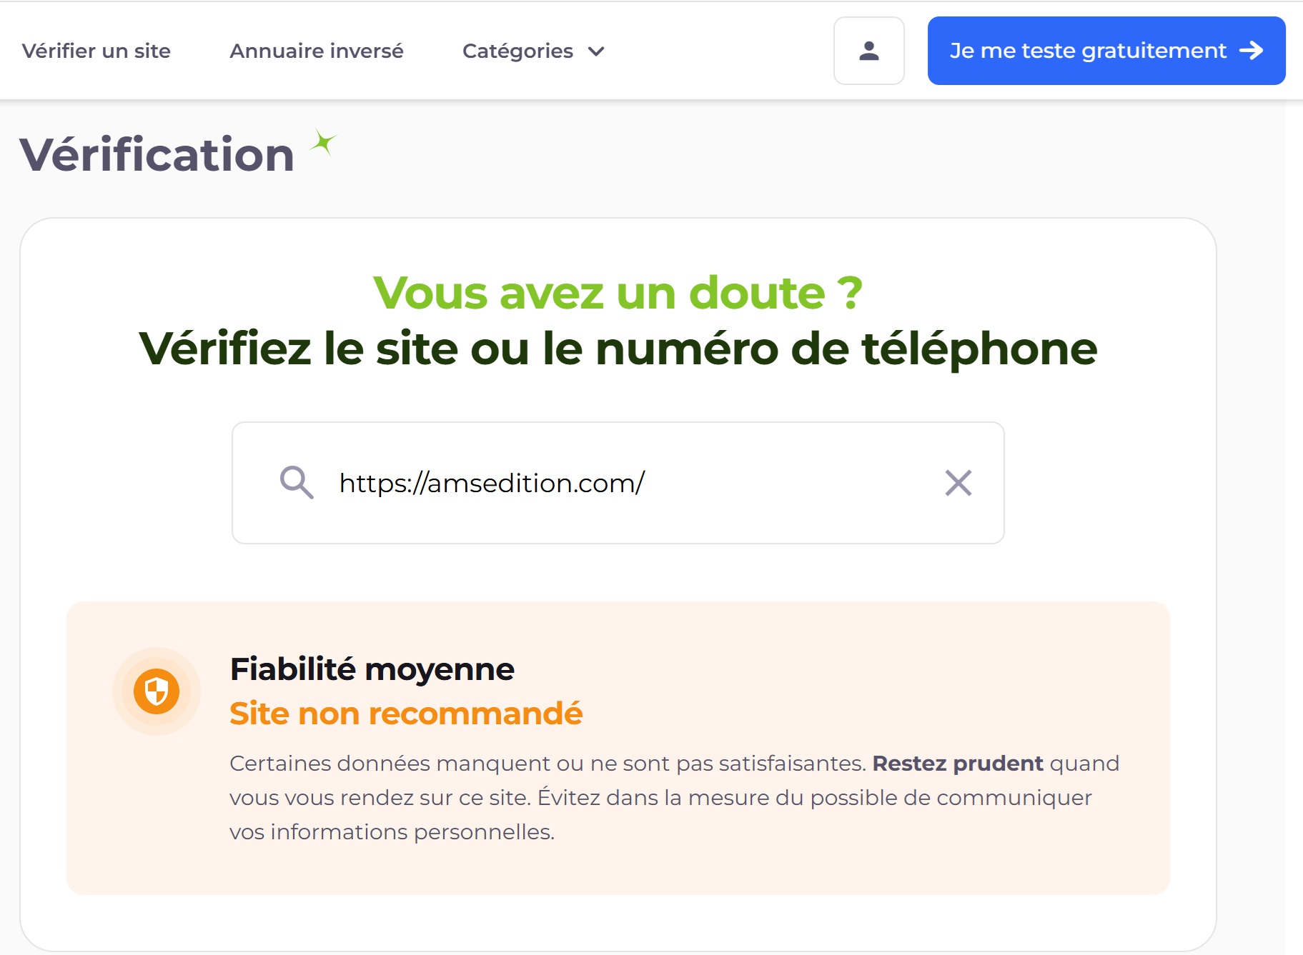Image resolution: width=1303 pixels, height=955 pixels.
Task: Go to Vérifier un site
Action: pos(96,51)
